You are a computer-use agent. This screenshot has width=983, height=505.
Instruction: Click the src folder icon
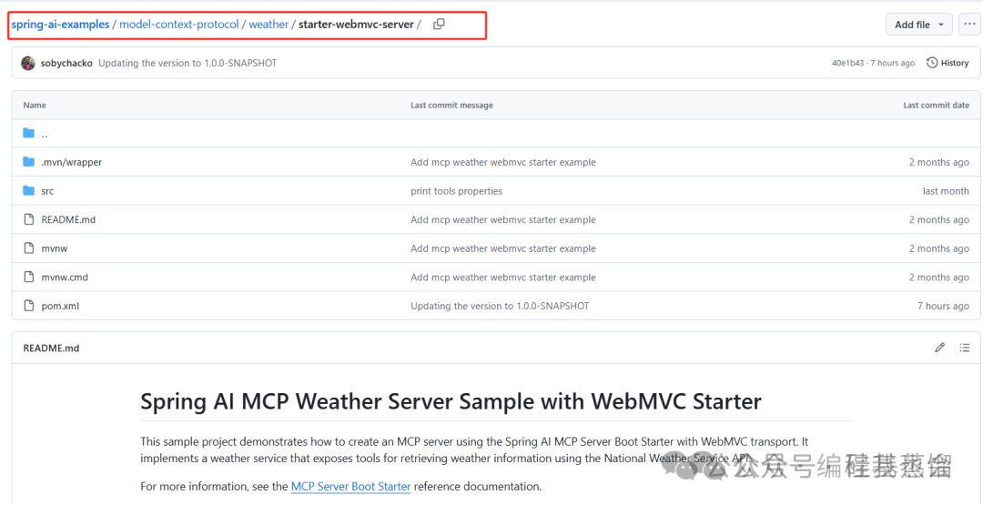tap(28, 191)
